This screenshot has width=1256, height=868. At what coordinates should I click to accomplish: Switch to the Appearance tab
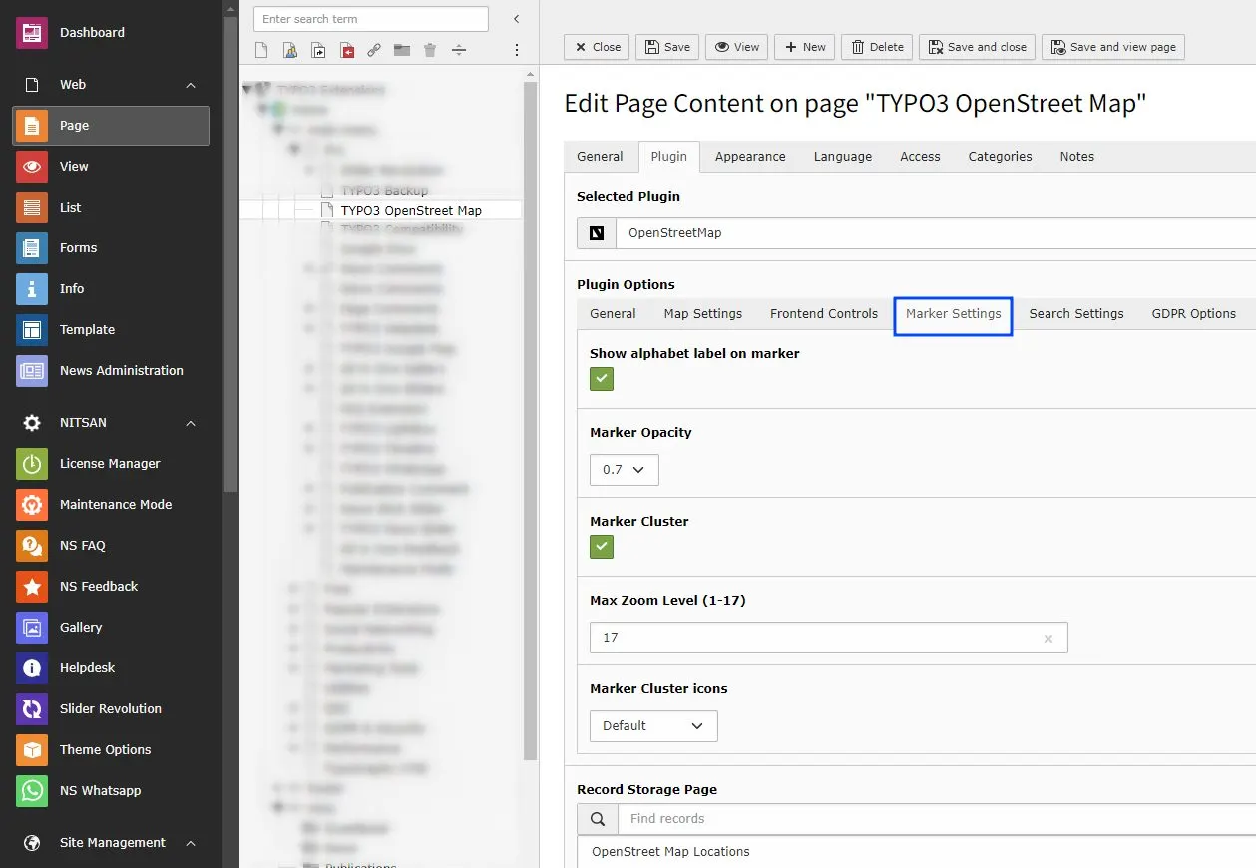[750, 157]
